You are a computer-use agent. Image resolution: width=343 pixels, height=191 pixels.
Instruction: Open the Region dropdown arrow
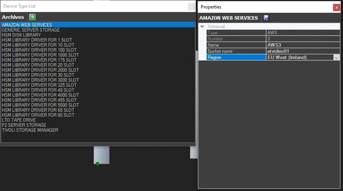(x=336, y=57)
